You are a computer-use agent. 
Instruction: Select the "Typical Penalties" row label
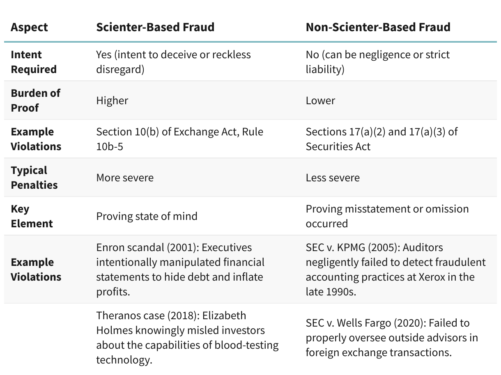point(34,178)
